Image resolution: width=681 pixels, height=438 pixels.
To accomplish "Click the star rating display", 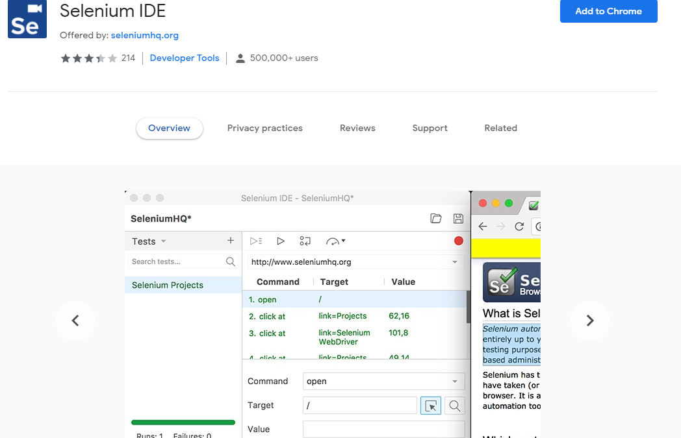I will [89, 58].
